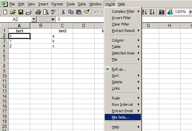Expand the Sort submenu
This screenshot has height=131, width=192.
(x=123, y=76)
